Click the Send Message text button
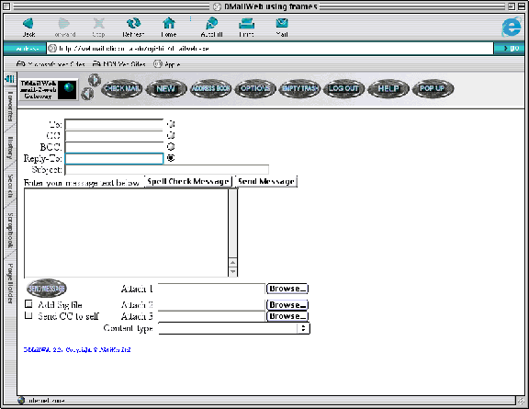The image size is (529, 409). [x=266, y=181]
